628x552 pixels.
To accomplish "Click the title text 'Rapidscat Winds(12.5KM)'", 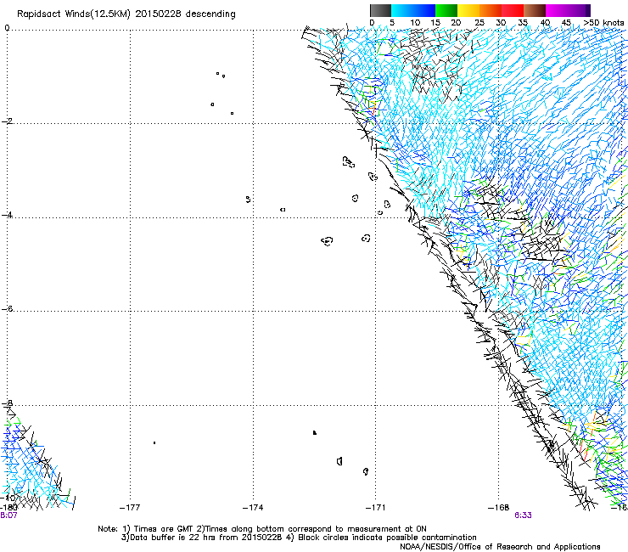I will coord(75,14).
